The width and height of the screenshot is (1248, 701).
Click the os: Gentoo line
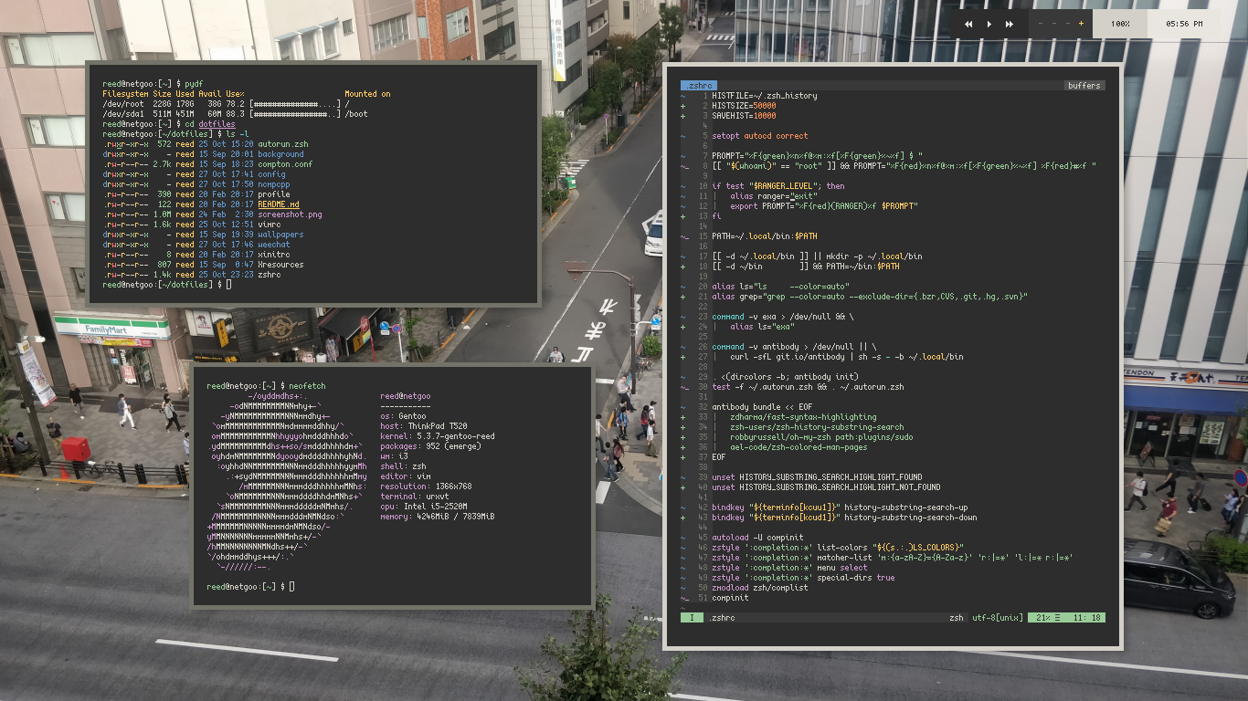tap(403, 417)
